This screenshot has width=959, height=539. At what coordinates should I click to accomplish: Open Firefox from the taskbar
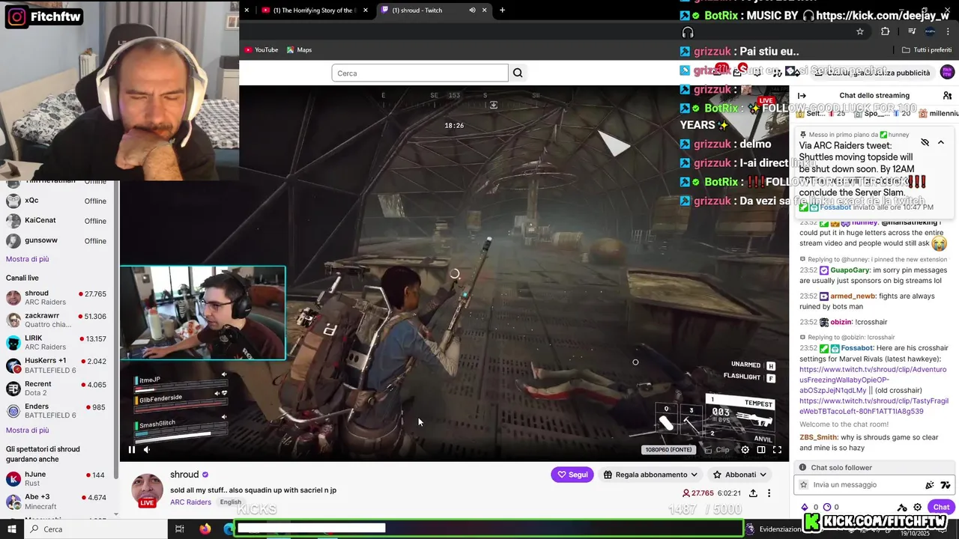click(205, 529)
